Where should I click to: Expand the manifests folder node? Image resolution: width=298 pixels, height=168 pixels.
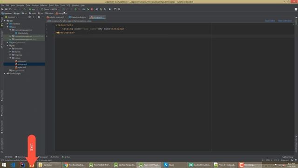click(7, 24)
